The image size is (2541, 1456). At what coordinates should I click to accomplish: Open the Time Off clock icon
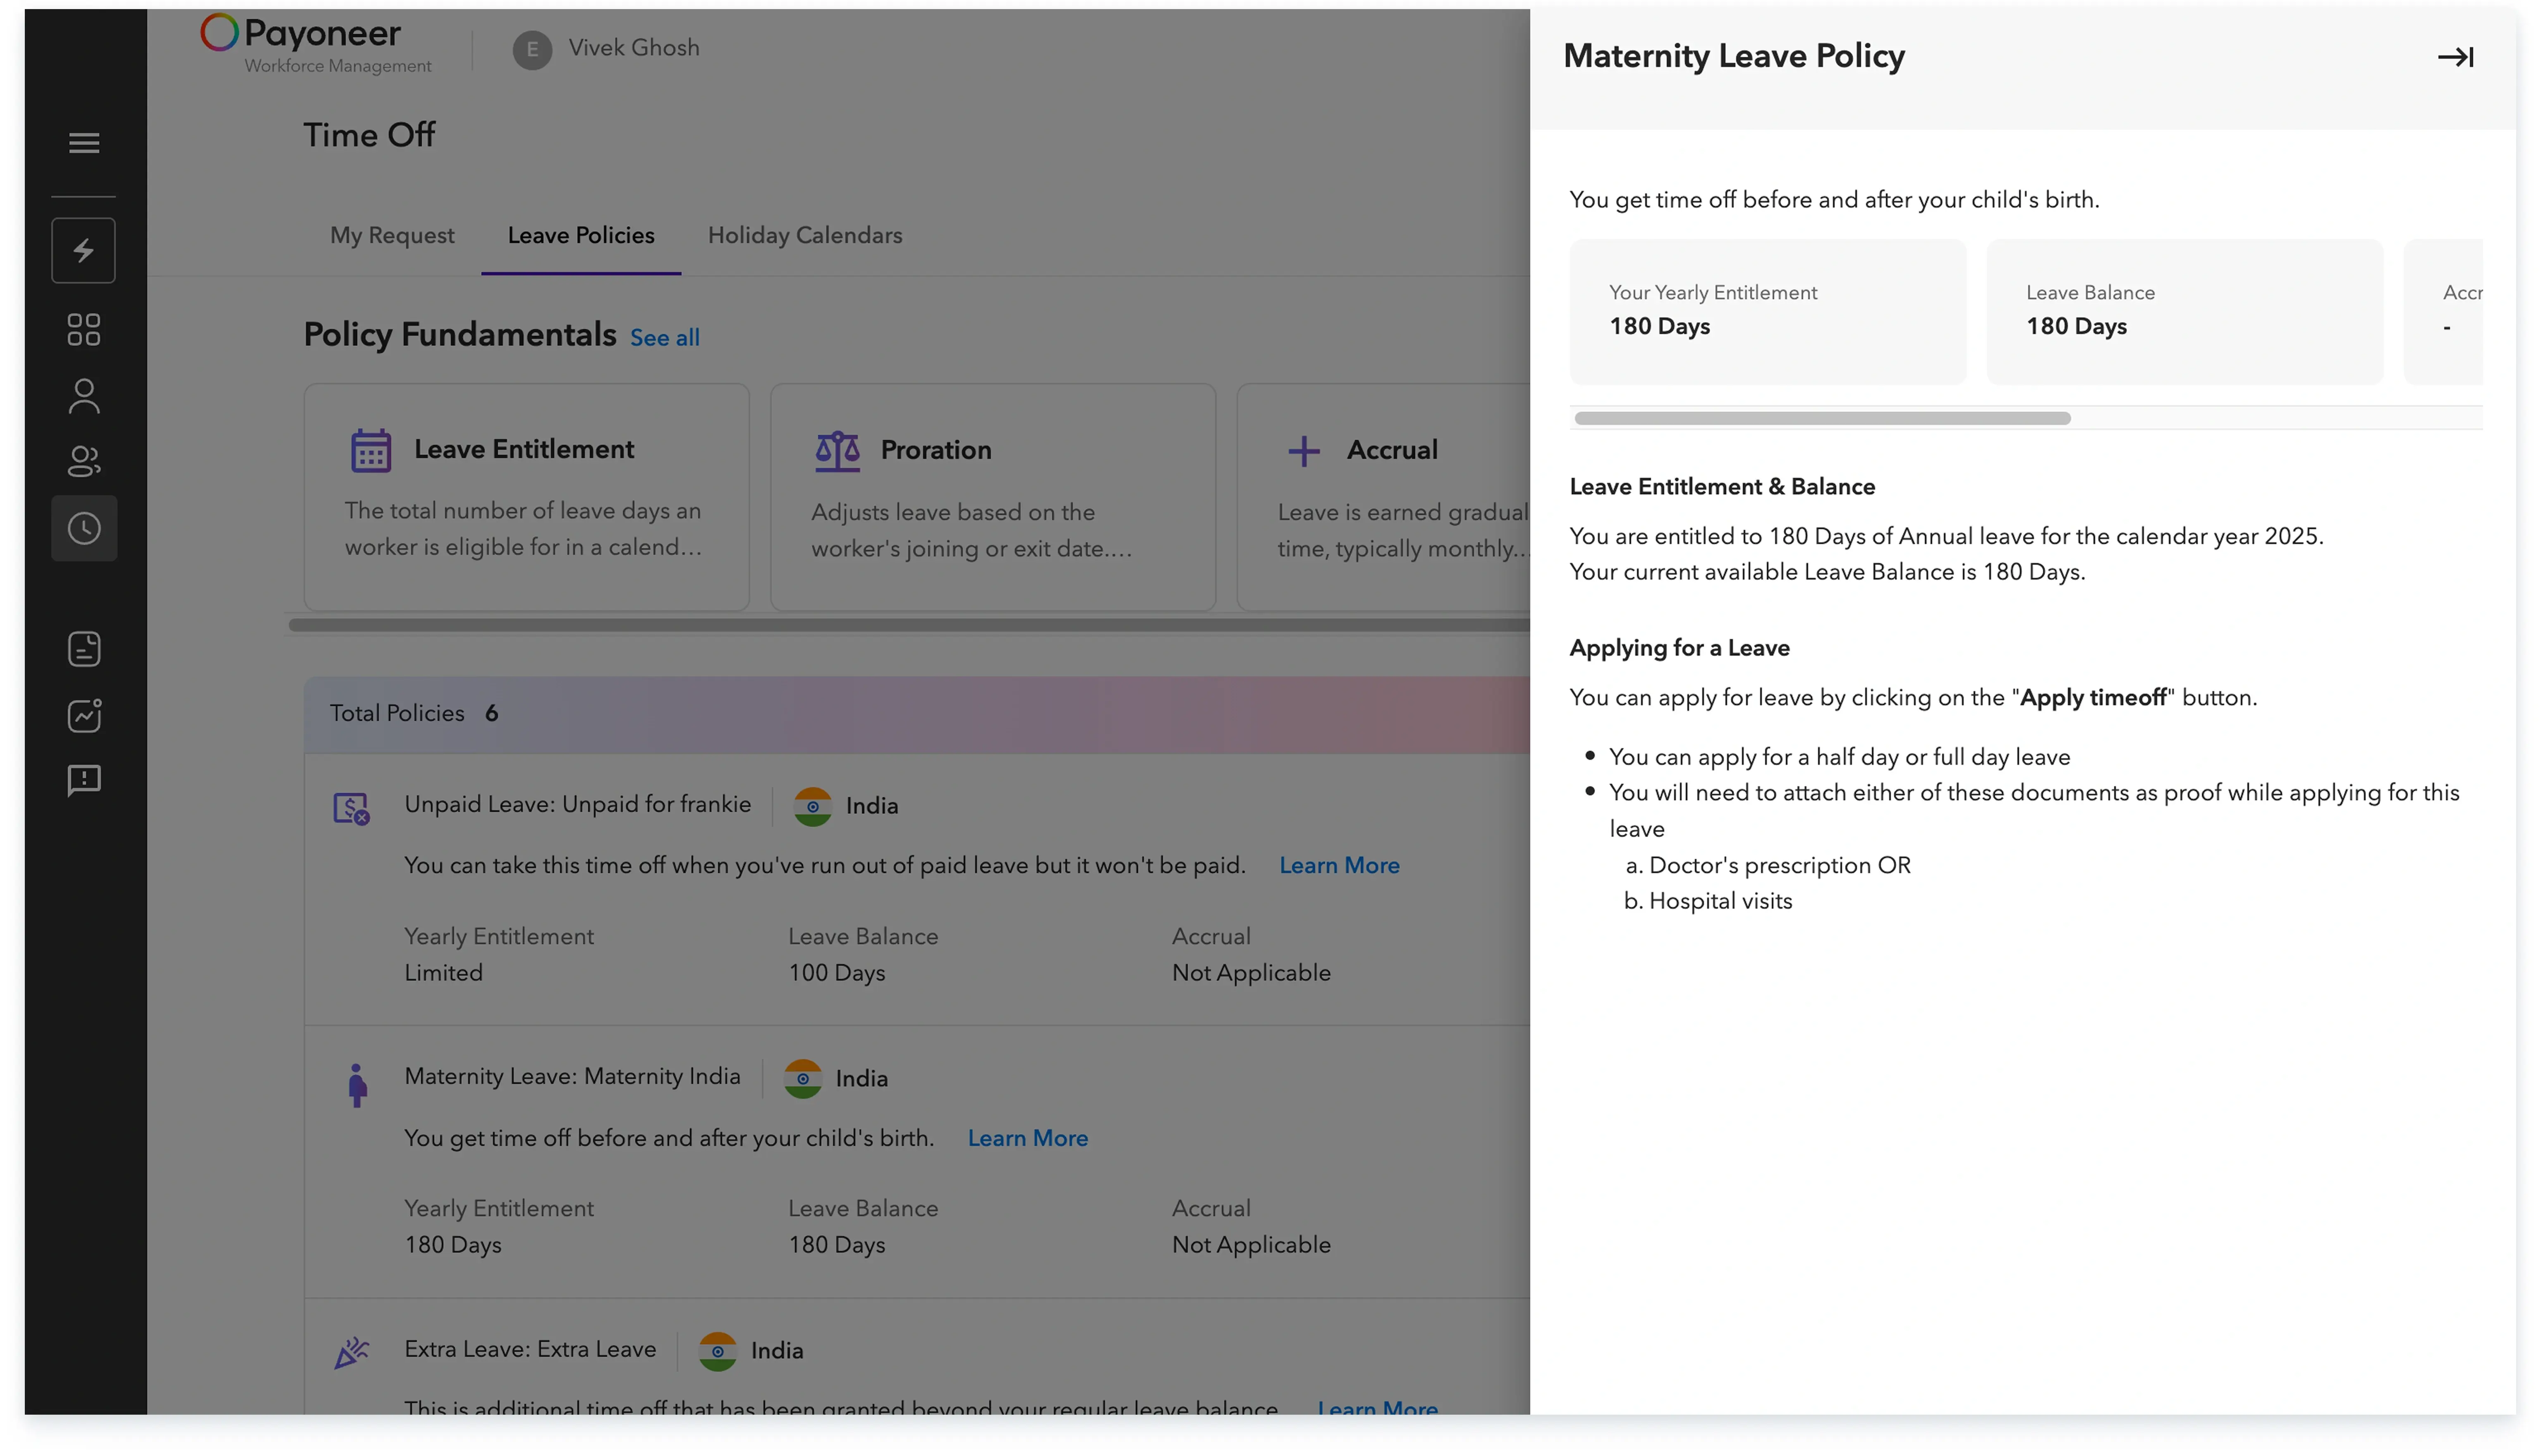[x=84, y=528]
